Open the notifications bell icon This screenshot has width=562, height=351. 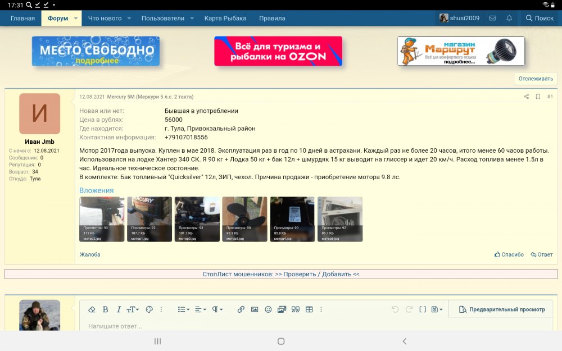(509, 18)
